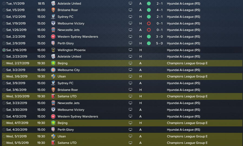This screenshot has height=146, width=243.
Task: Click TV broadcast icon for Saitama UTD 3/20/2019
Action: [x=130, y=96]
